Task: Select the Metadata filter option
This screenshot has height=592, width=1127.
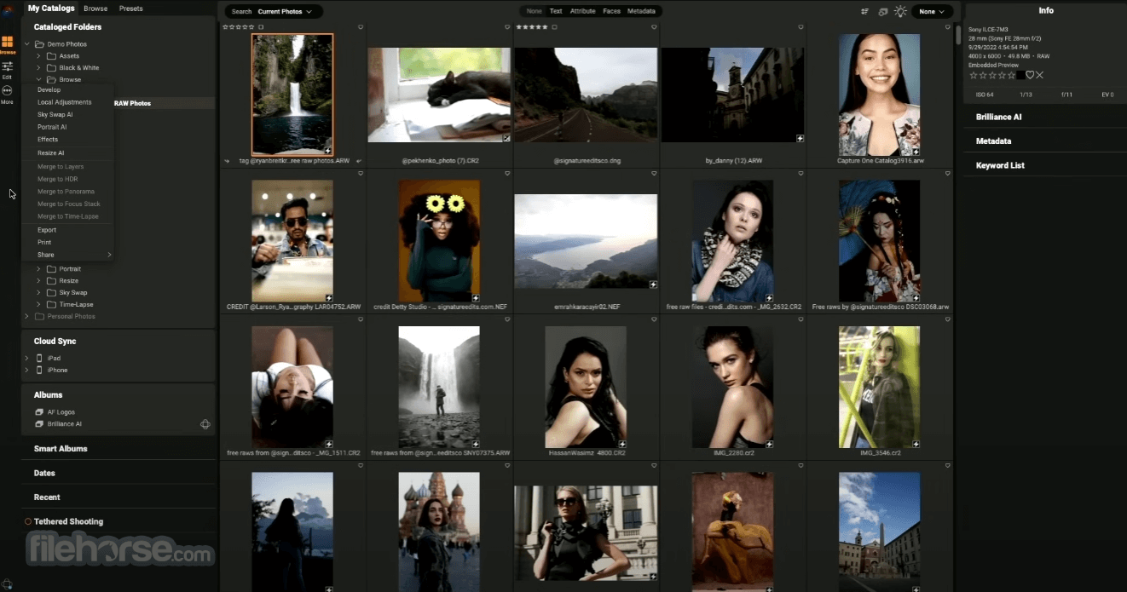Action: pos(641,11)
